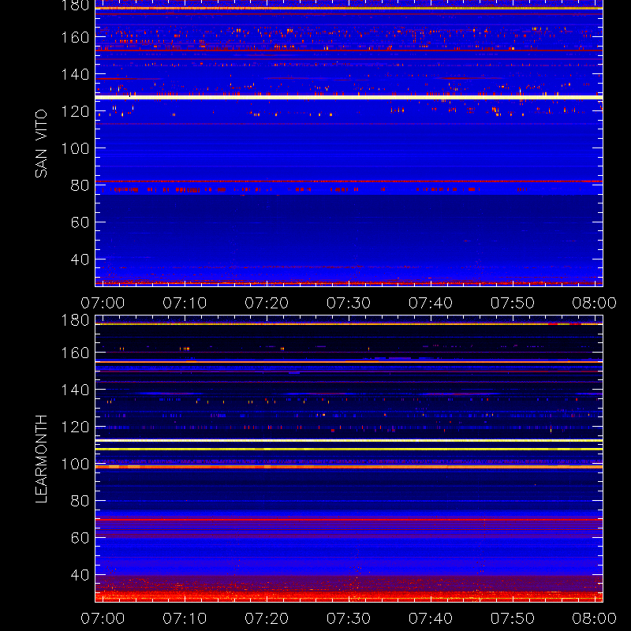Select the 100 tick label on Learmonth plot
Screen dimensions: 631x631
click(x=75, y=464)
